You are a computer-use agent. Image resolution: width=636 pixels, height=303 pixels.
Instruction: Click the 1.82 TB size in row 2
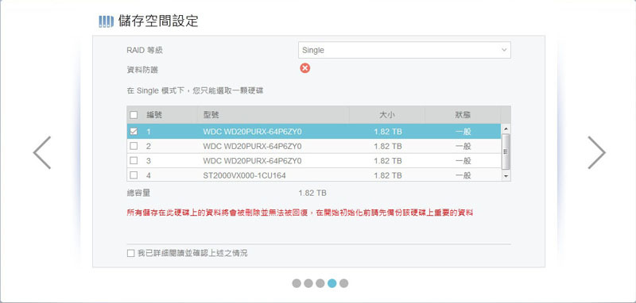388,146
